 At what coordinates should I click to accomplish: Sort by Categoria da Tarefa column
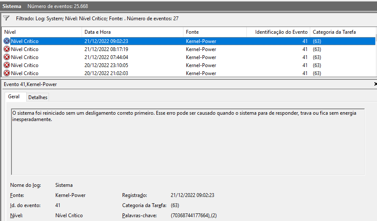click(343, 32)
